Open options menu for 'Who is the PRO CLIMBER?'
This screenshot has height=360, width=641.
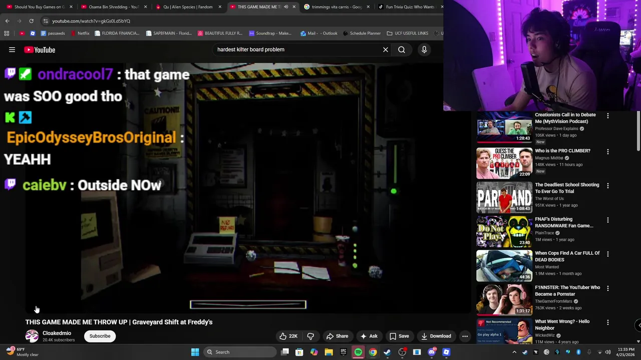click(x=608, y=151)
